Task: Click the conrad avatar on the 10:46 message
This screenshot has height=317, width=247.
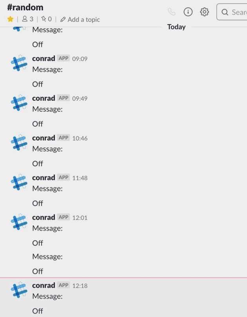Action: [19, 142]
